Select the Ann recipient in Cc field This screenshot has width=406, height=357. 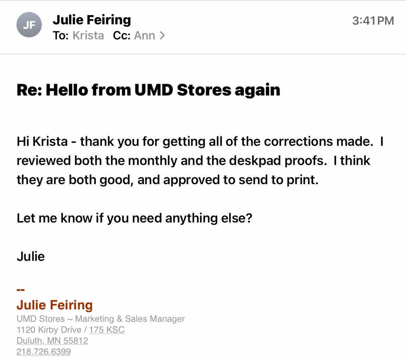pos(144,35)
